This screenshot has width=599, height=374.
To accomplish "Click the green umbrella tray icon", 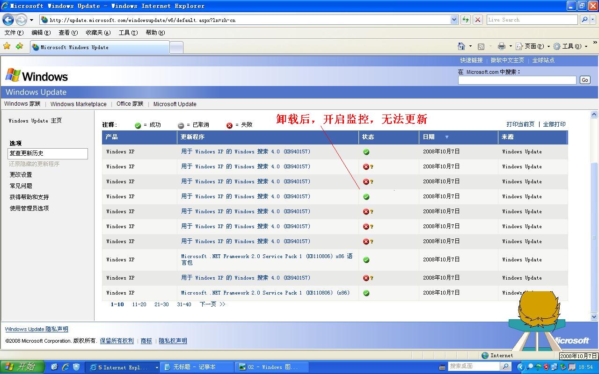I will pos(538,367).
